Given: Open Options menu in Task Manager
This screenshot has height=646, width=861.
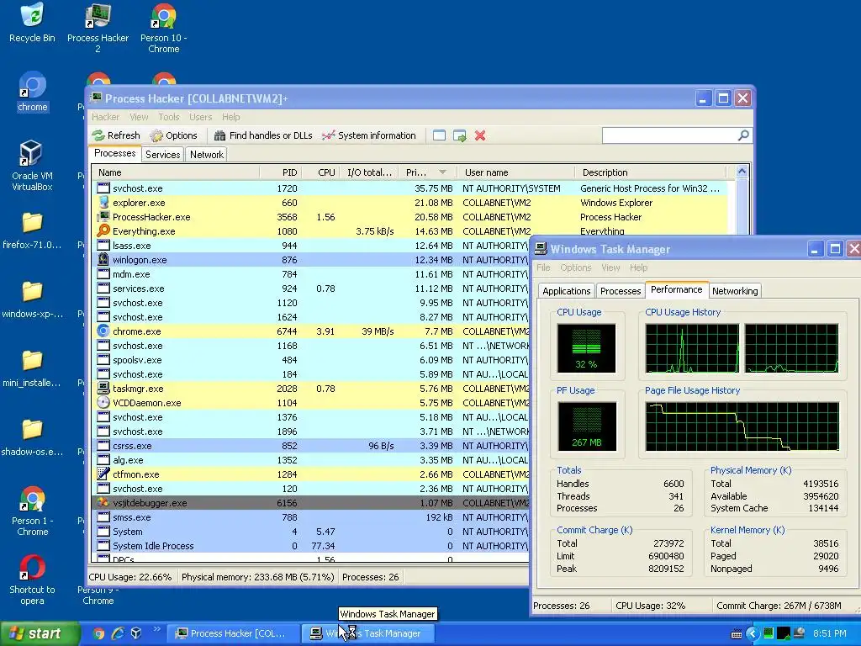Looking at the screenshot, I should point(575,267).
